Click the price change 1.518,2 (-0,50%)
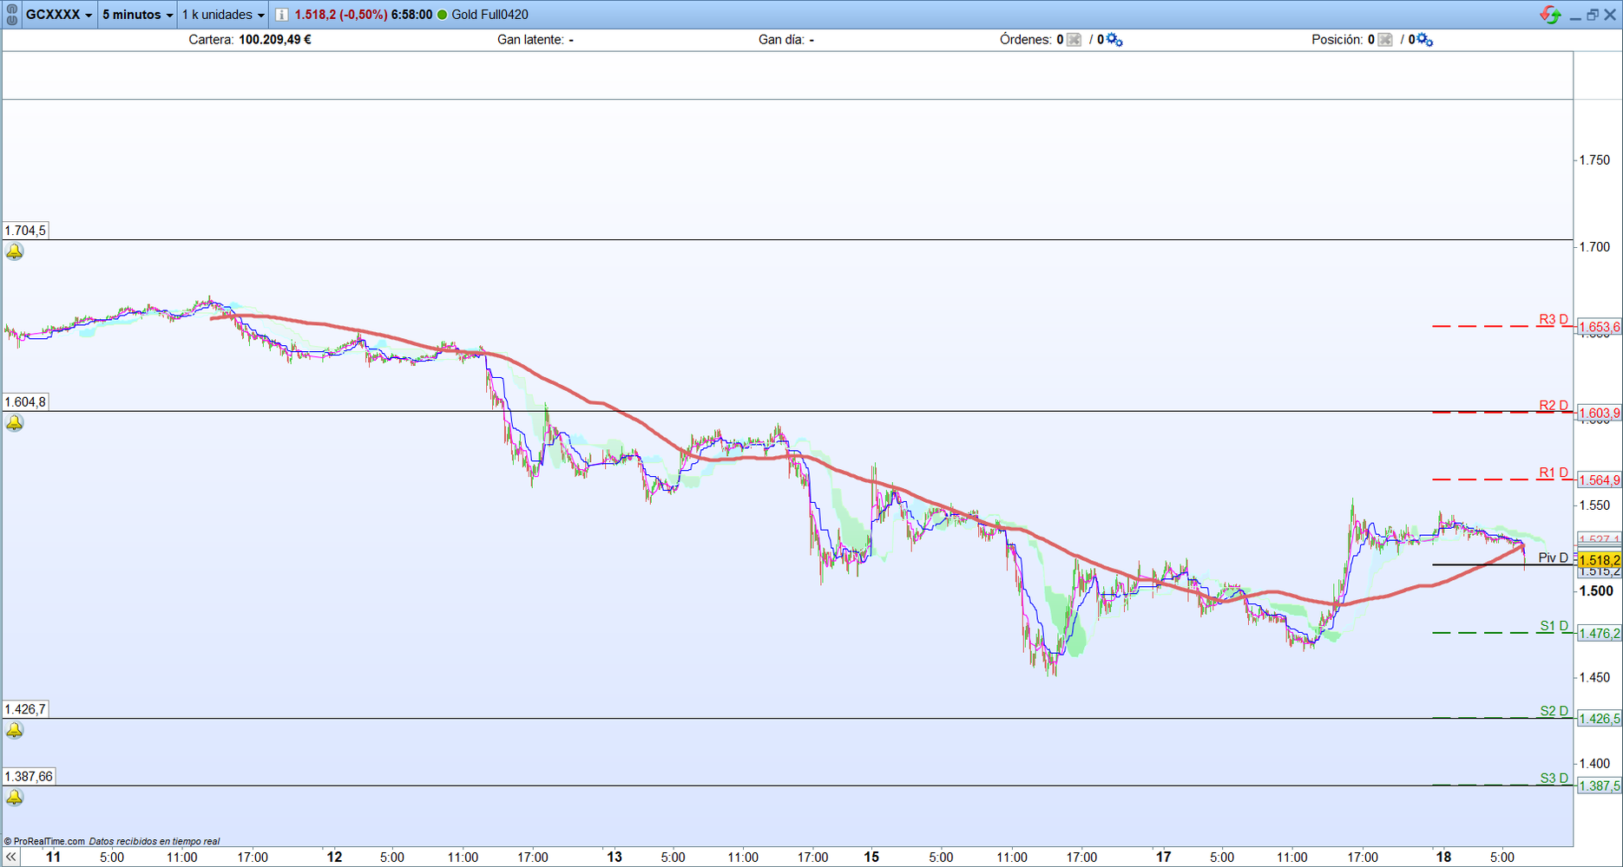The height and width of the screenshot is (867, 1623). point(341,15)
